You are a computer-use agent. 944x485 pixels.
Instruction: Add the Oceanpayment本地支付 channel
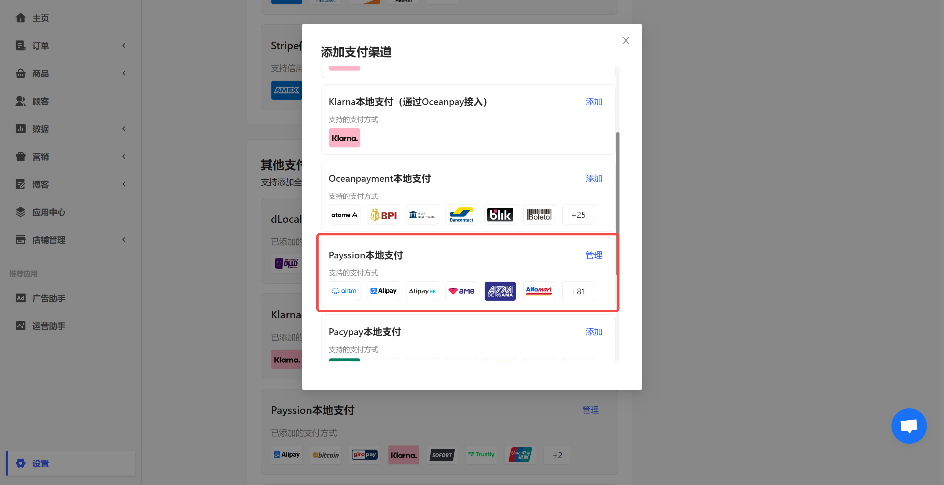point(594,178)
